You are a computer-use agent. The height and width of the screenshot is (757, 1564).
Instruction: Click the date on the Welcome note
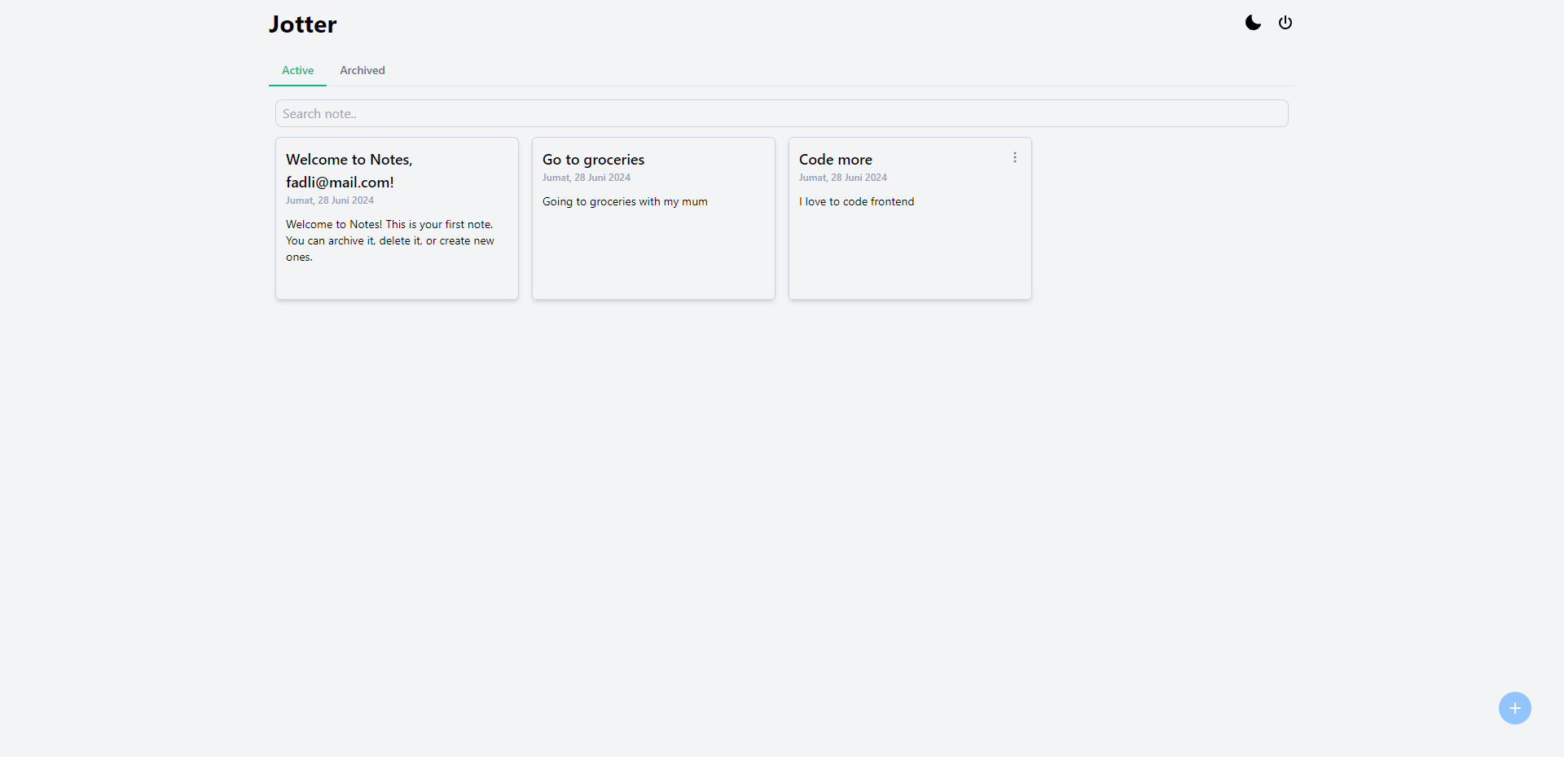point(330,200)
